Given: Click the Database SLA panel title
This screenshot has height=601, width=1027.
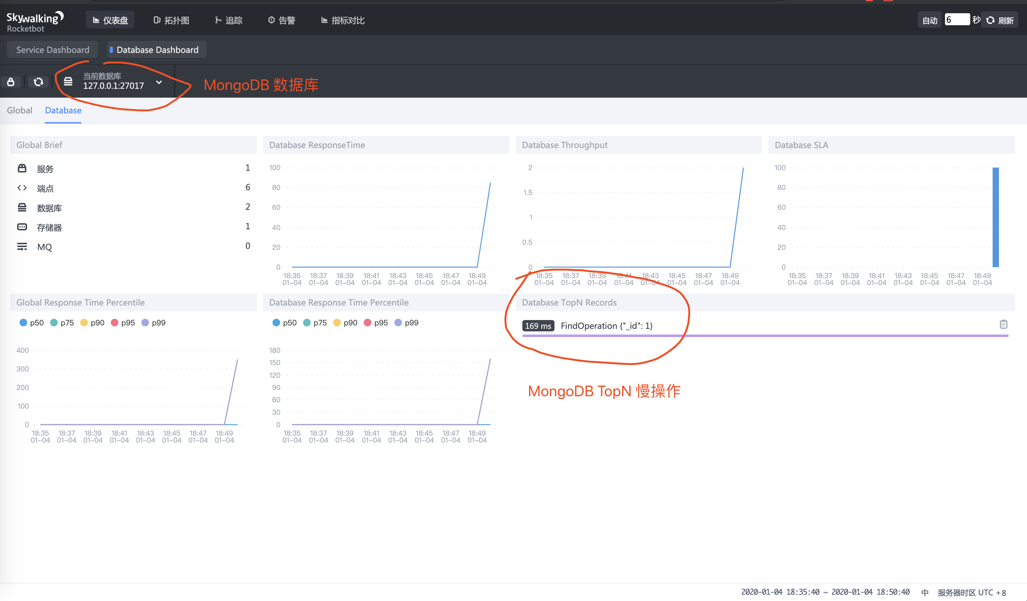Looking at the screenshot, I should click(x=801, y=145).
